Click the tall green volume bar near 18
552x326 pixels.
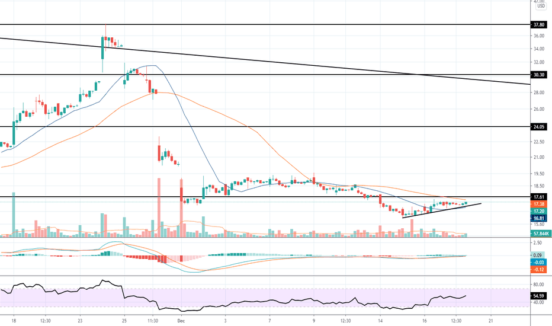pos(14,215)
